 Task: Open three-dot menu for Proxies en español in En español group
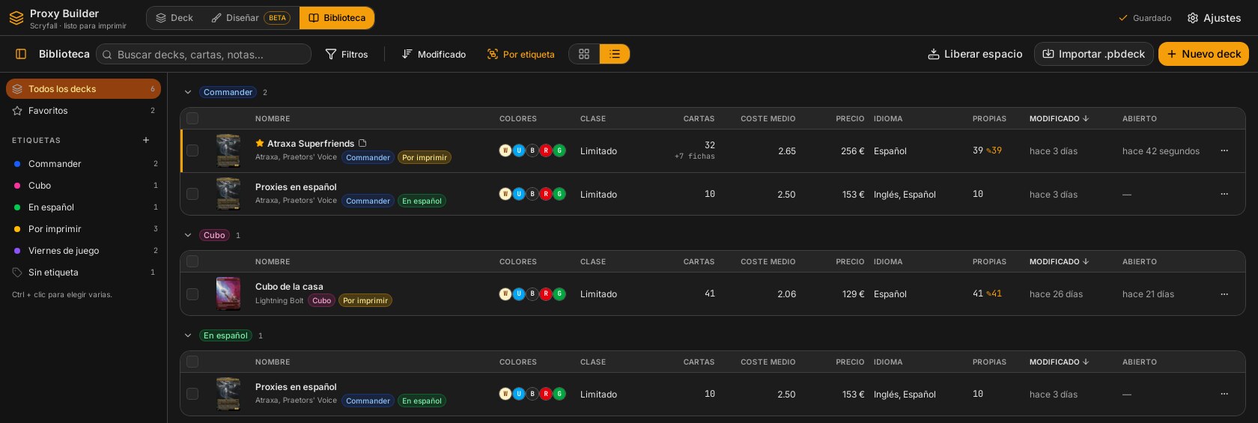[1224, 394]
